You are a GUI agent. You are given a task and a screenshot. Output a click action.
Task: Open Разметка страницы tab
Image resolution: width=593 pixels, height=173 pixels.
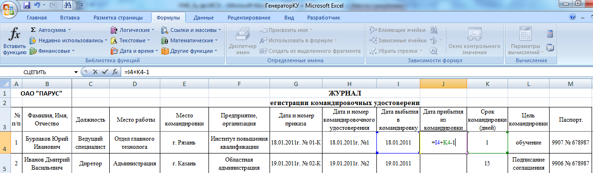(x=118, y=18)
